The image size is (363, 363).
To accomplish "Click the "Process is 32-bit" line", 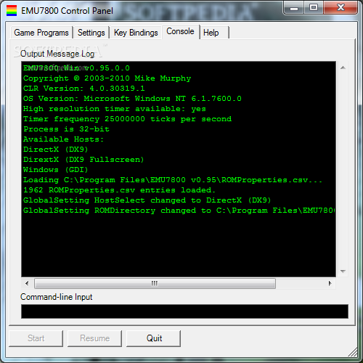I will (x=66, y=129).
